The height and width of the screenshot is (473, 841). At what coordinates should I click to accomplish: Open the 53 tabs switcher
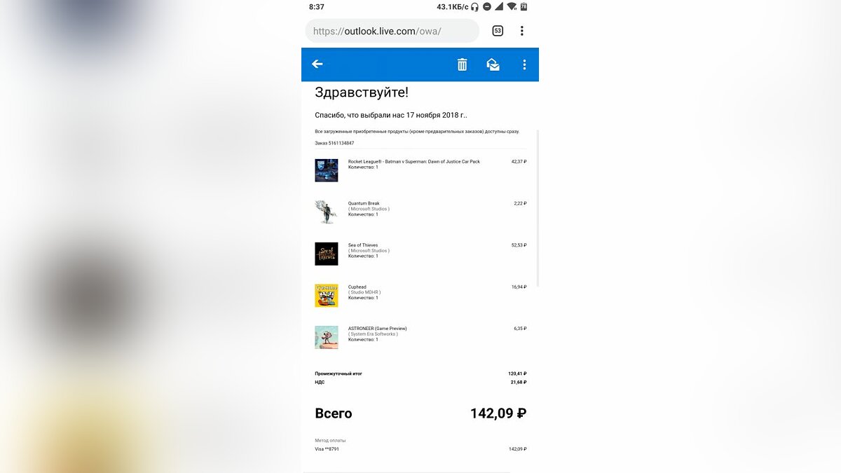pos(498,31)
